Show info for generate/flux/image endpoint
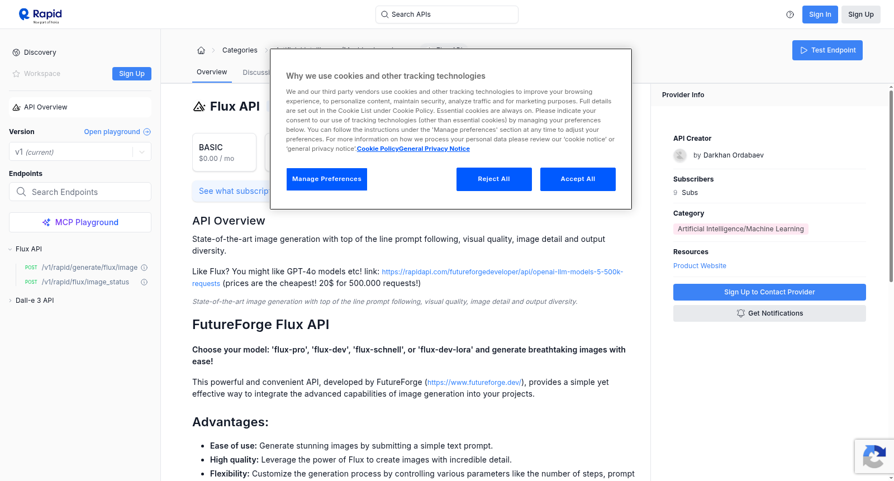The width and height of the screenshot is (894, 481). [144, 268]
